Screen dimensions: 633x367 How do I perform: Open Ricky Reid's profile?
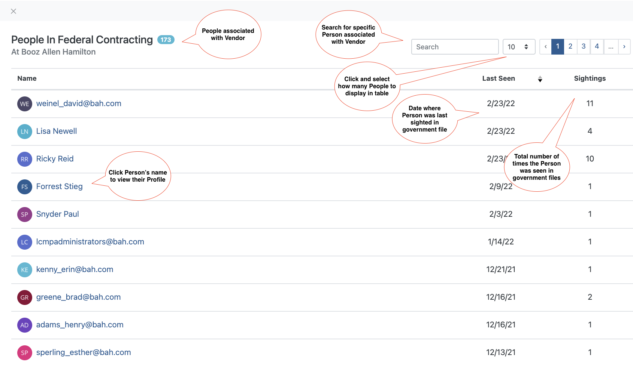point(55,159)
